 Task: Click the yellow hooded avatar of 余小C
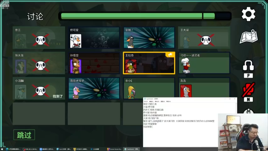[x=131, y=92]
